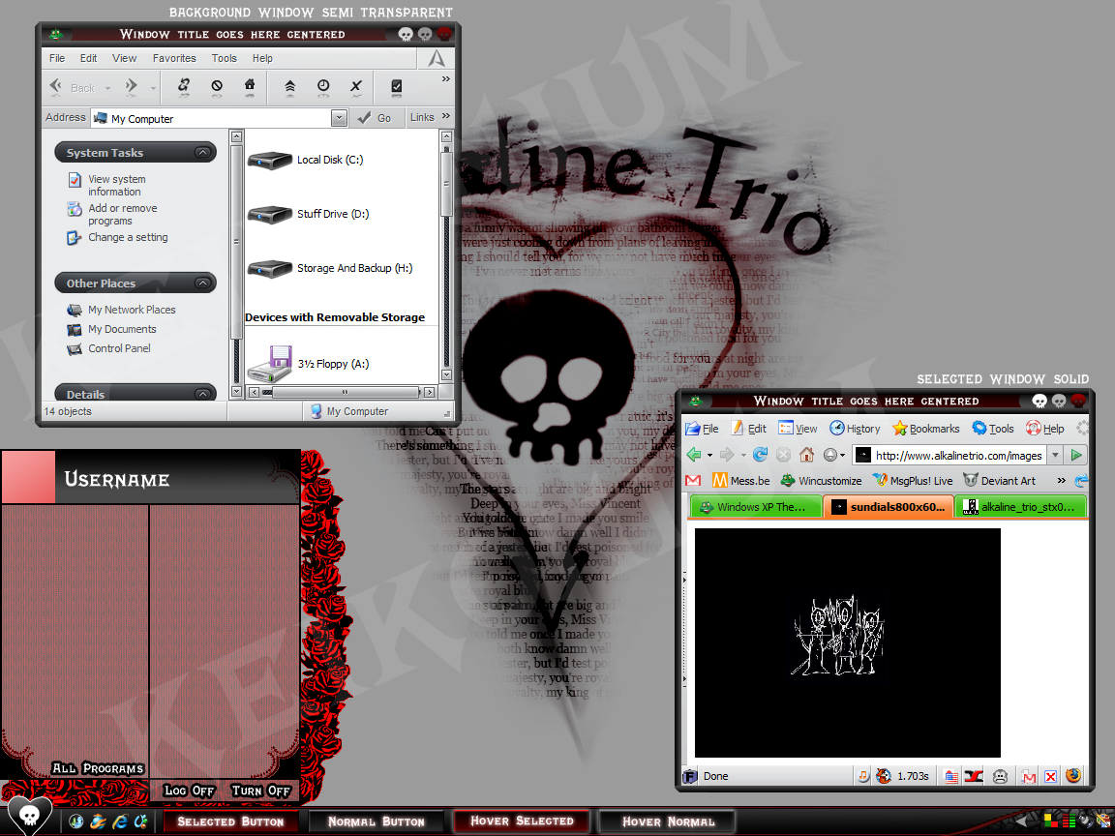Click the Up-level double arrow icon in Explorer toolbar
Image resolution: width=1115 pixels, height=836 pixels.
289,87
